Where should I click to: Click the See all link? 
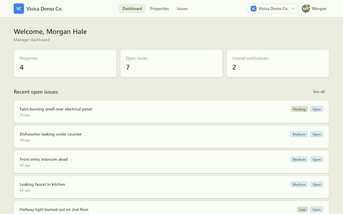(x=319, y=92)
